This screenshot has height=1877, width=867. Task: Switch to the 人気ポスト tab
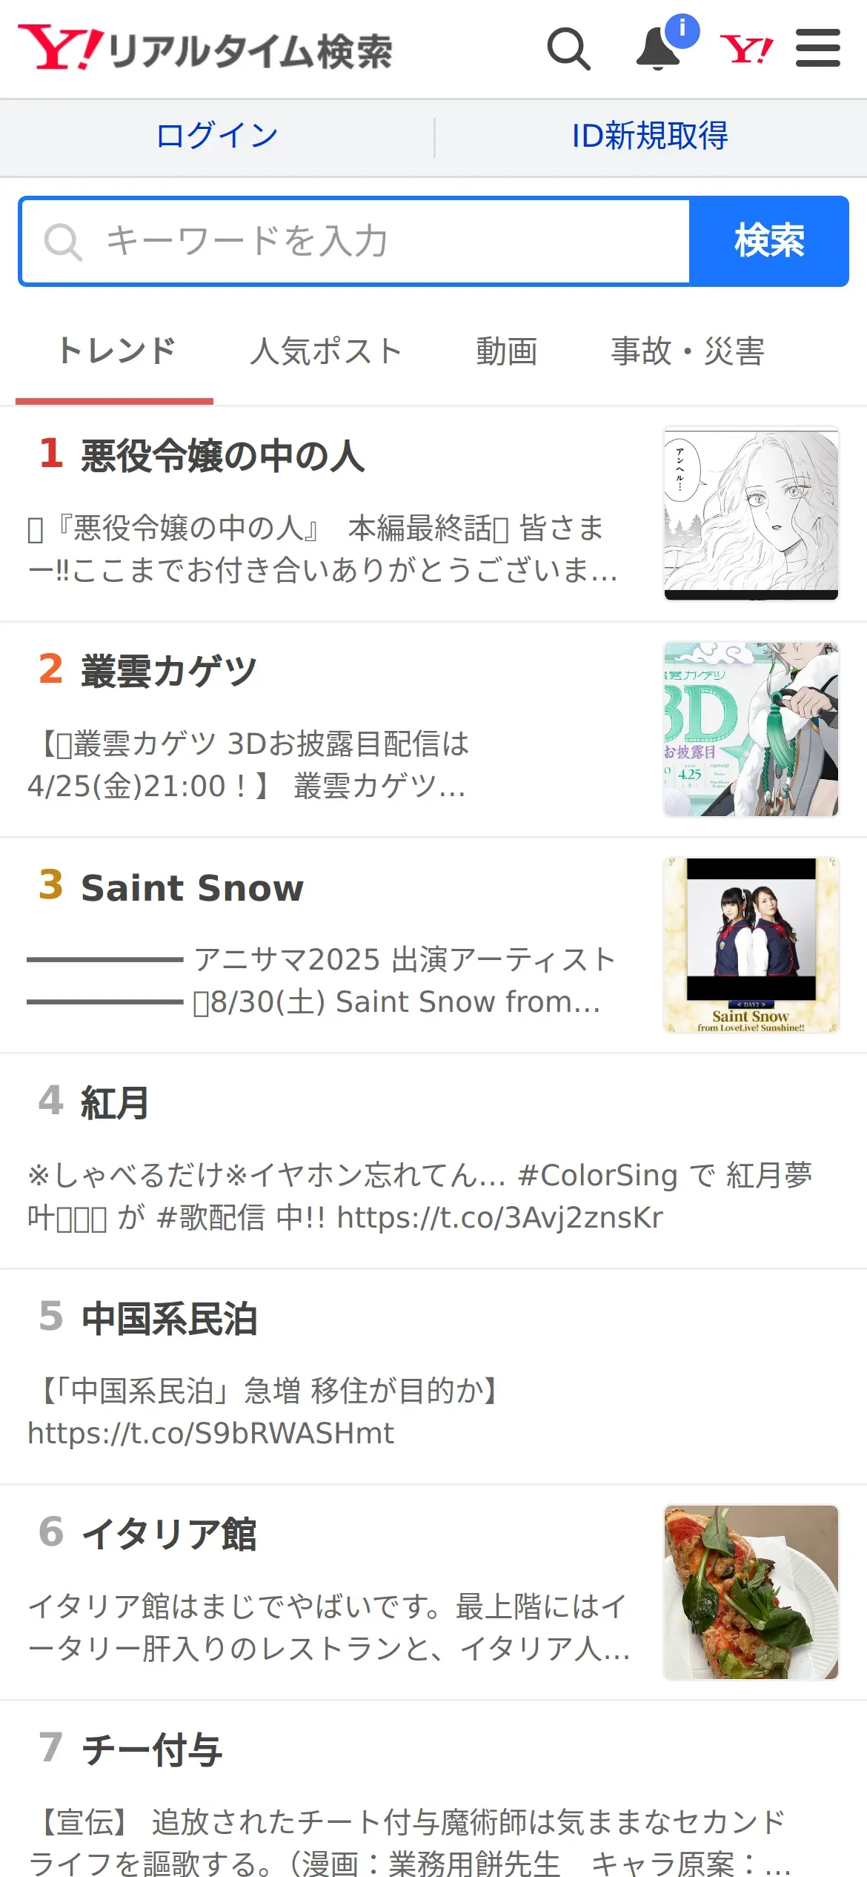coord(326,351)
